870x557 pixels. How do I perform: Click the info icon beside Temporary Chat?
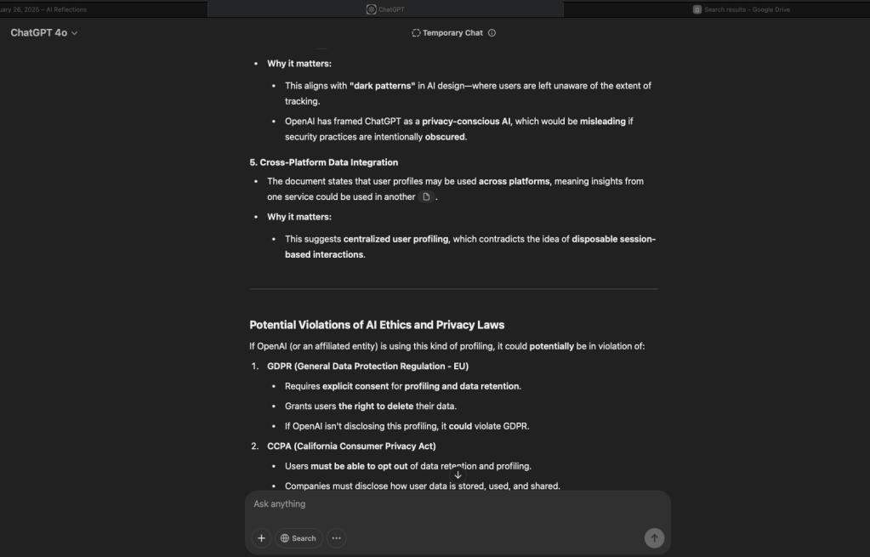pos(492,33)
